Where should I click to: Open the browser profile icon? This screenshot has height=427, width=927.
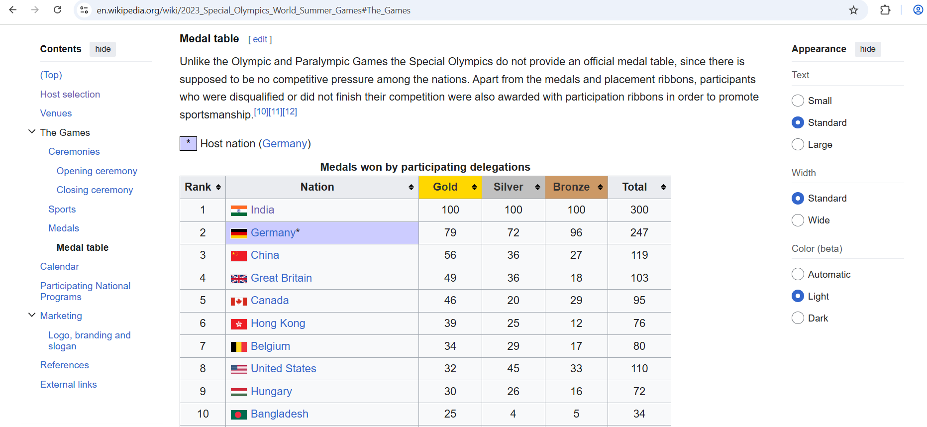click(918, 10)
